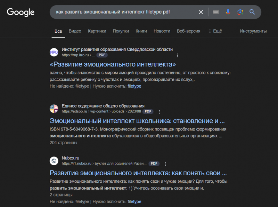Open more options for edsoo.ru result
278x207 pixels.
click(159, 112)
